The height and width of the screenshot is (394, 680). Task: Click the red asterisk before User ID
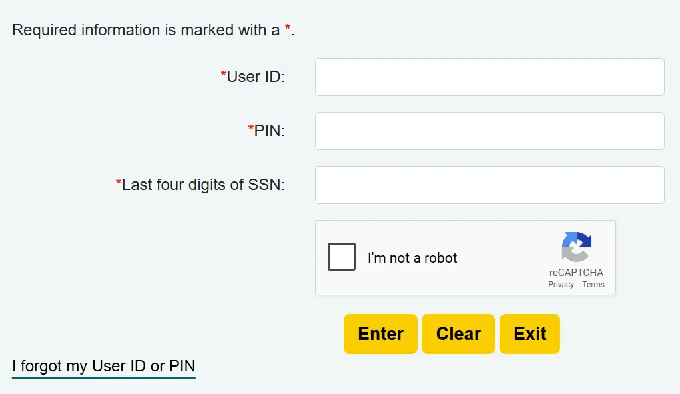pos(224,76)
